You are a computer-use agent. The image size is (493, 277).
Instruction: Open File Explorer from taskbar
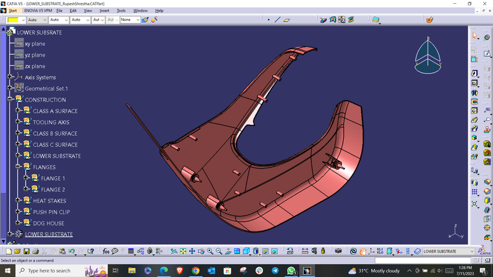tap(132, 270)
